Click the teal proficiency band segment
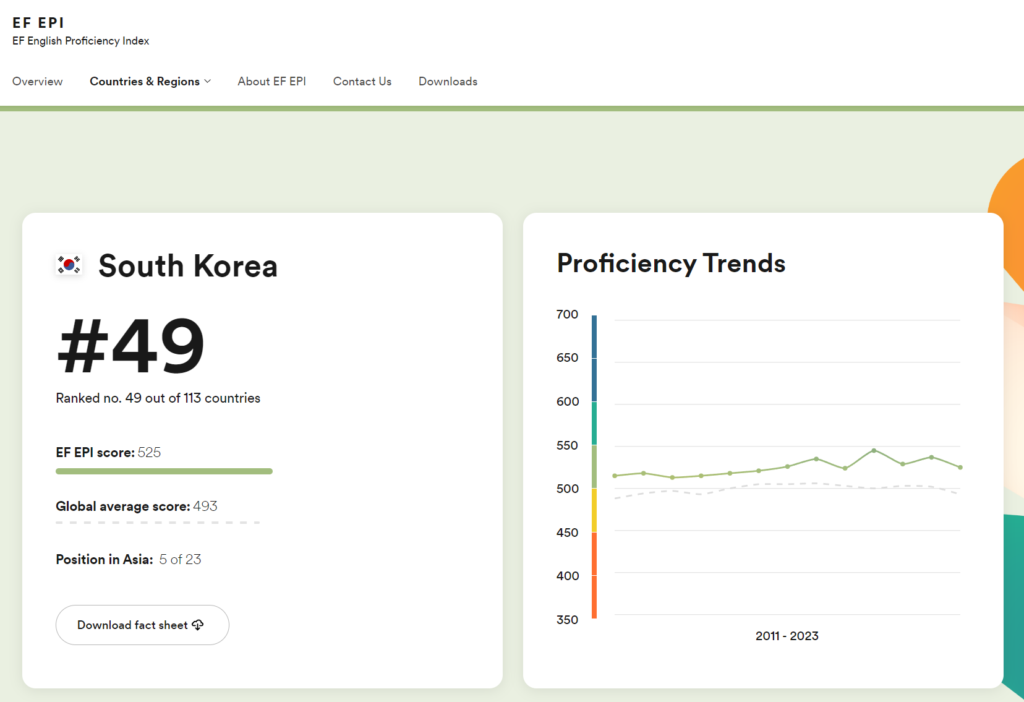The width and height of the screenshot is (1024, 702). [594, 423]
